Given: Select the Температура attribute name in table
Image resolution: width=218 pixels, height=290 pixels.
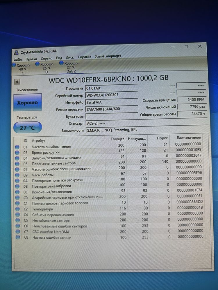Looking at the screenshot, I should [x=42, y=209].
